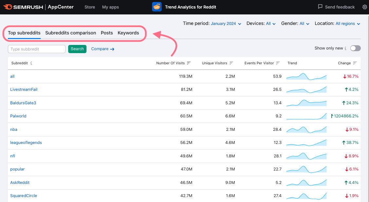
Task: Open the Time period January 2024 dropdown
Action: click(x=226, y=24)
